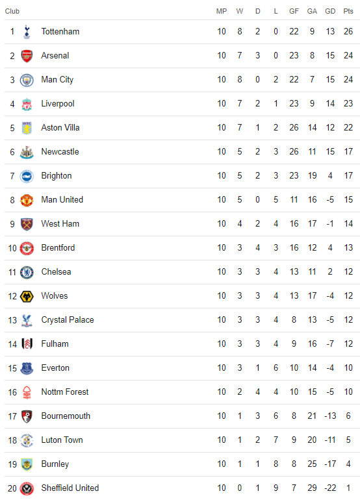Click the Club column header

[x=12, y=11]
